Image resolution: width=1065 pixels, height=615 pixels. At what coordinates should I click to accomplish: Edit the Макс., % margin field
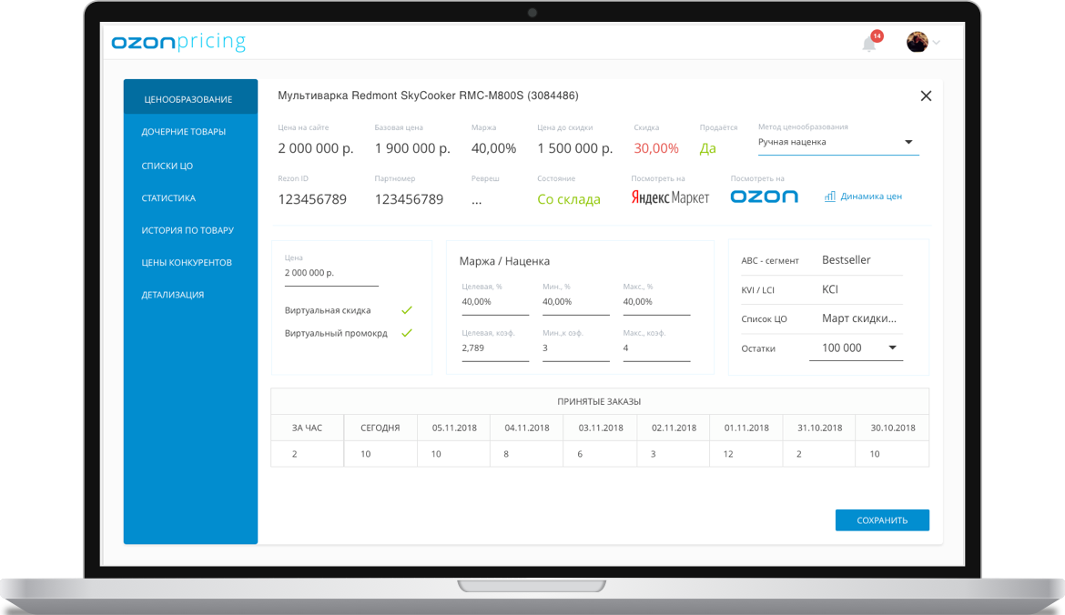(x=656, y=302)
